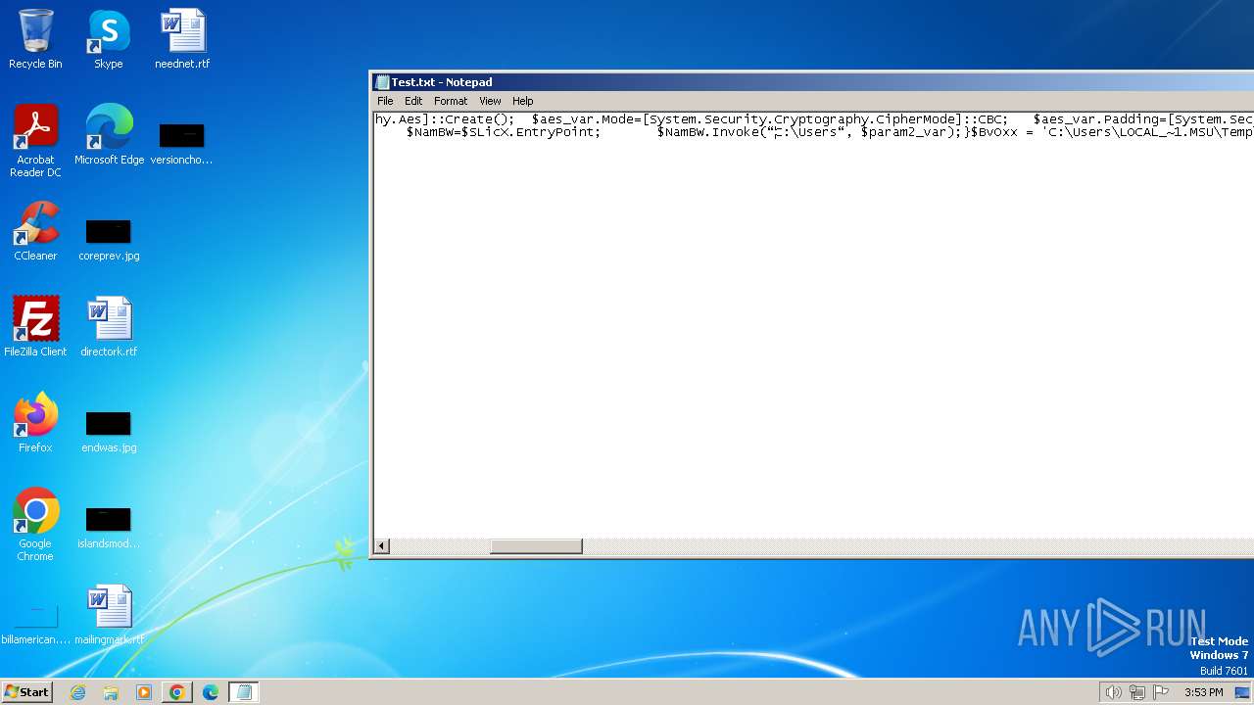This screenshot has width=1254, height=705.
Task: Open the volume control tray icon
Action: 1113,692
